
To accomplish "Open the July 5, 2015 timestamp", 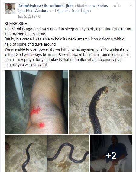I will coord(26,16).
